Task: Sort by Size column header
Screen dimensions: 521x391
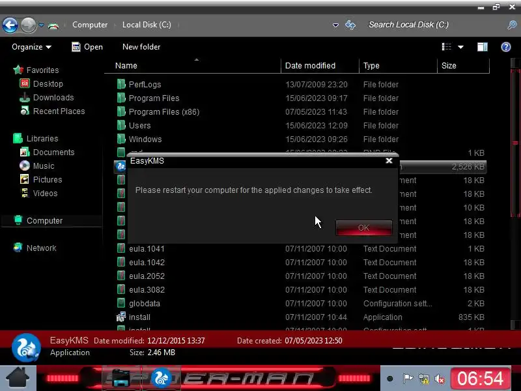Action: tap(463, 66)
